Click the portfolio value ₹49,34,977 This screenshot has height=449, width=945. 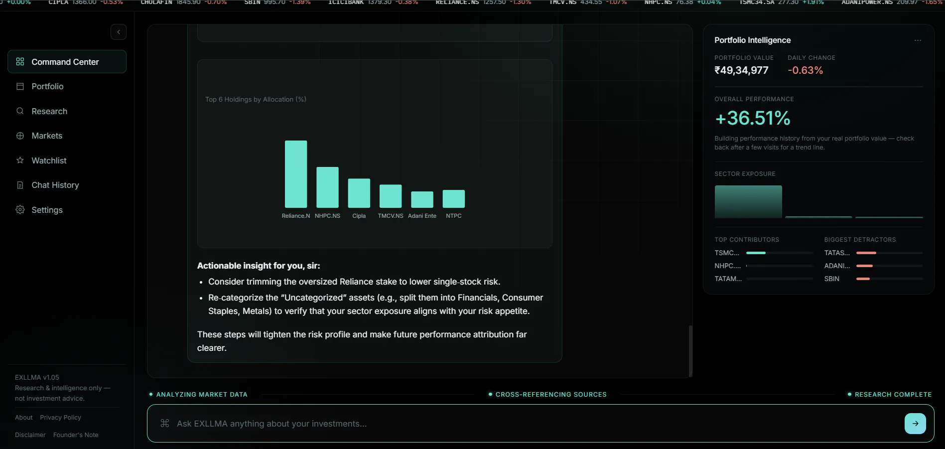[741, 70]
